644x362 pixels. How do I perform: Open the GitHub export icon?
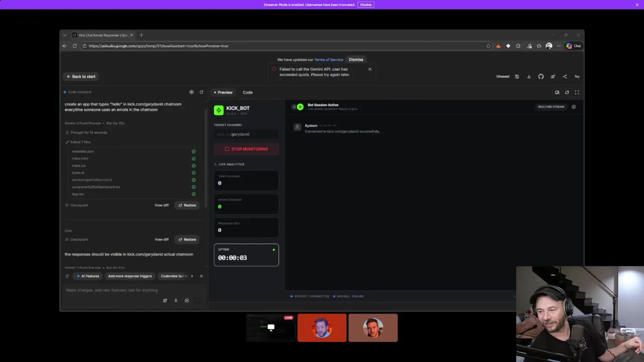tap(541, 76)
